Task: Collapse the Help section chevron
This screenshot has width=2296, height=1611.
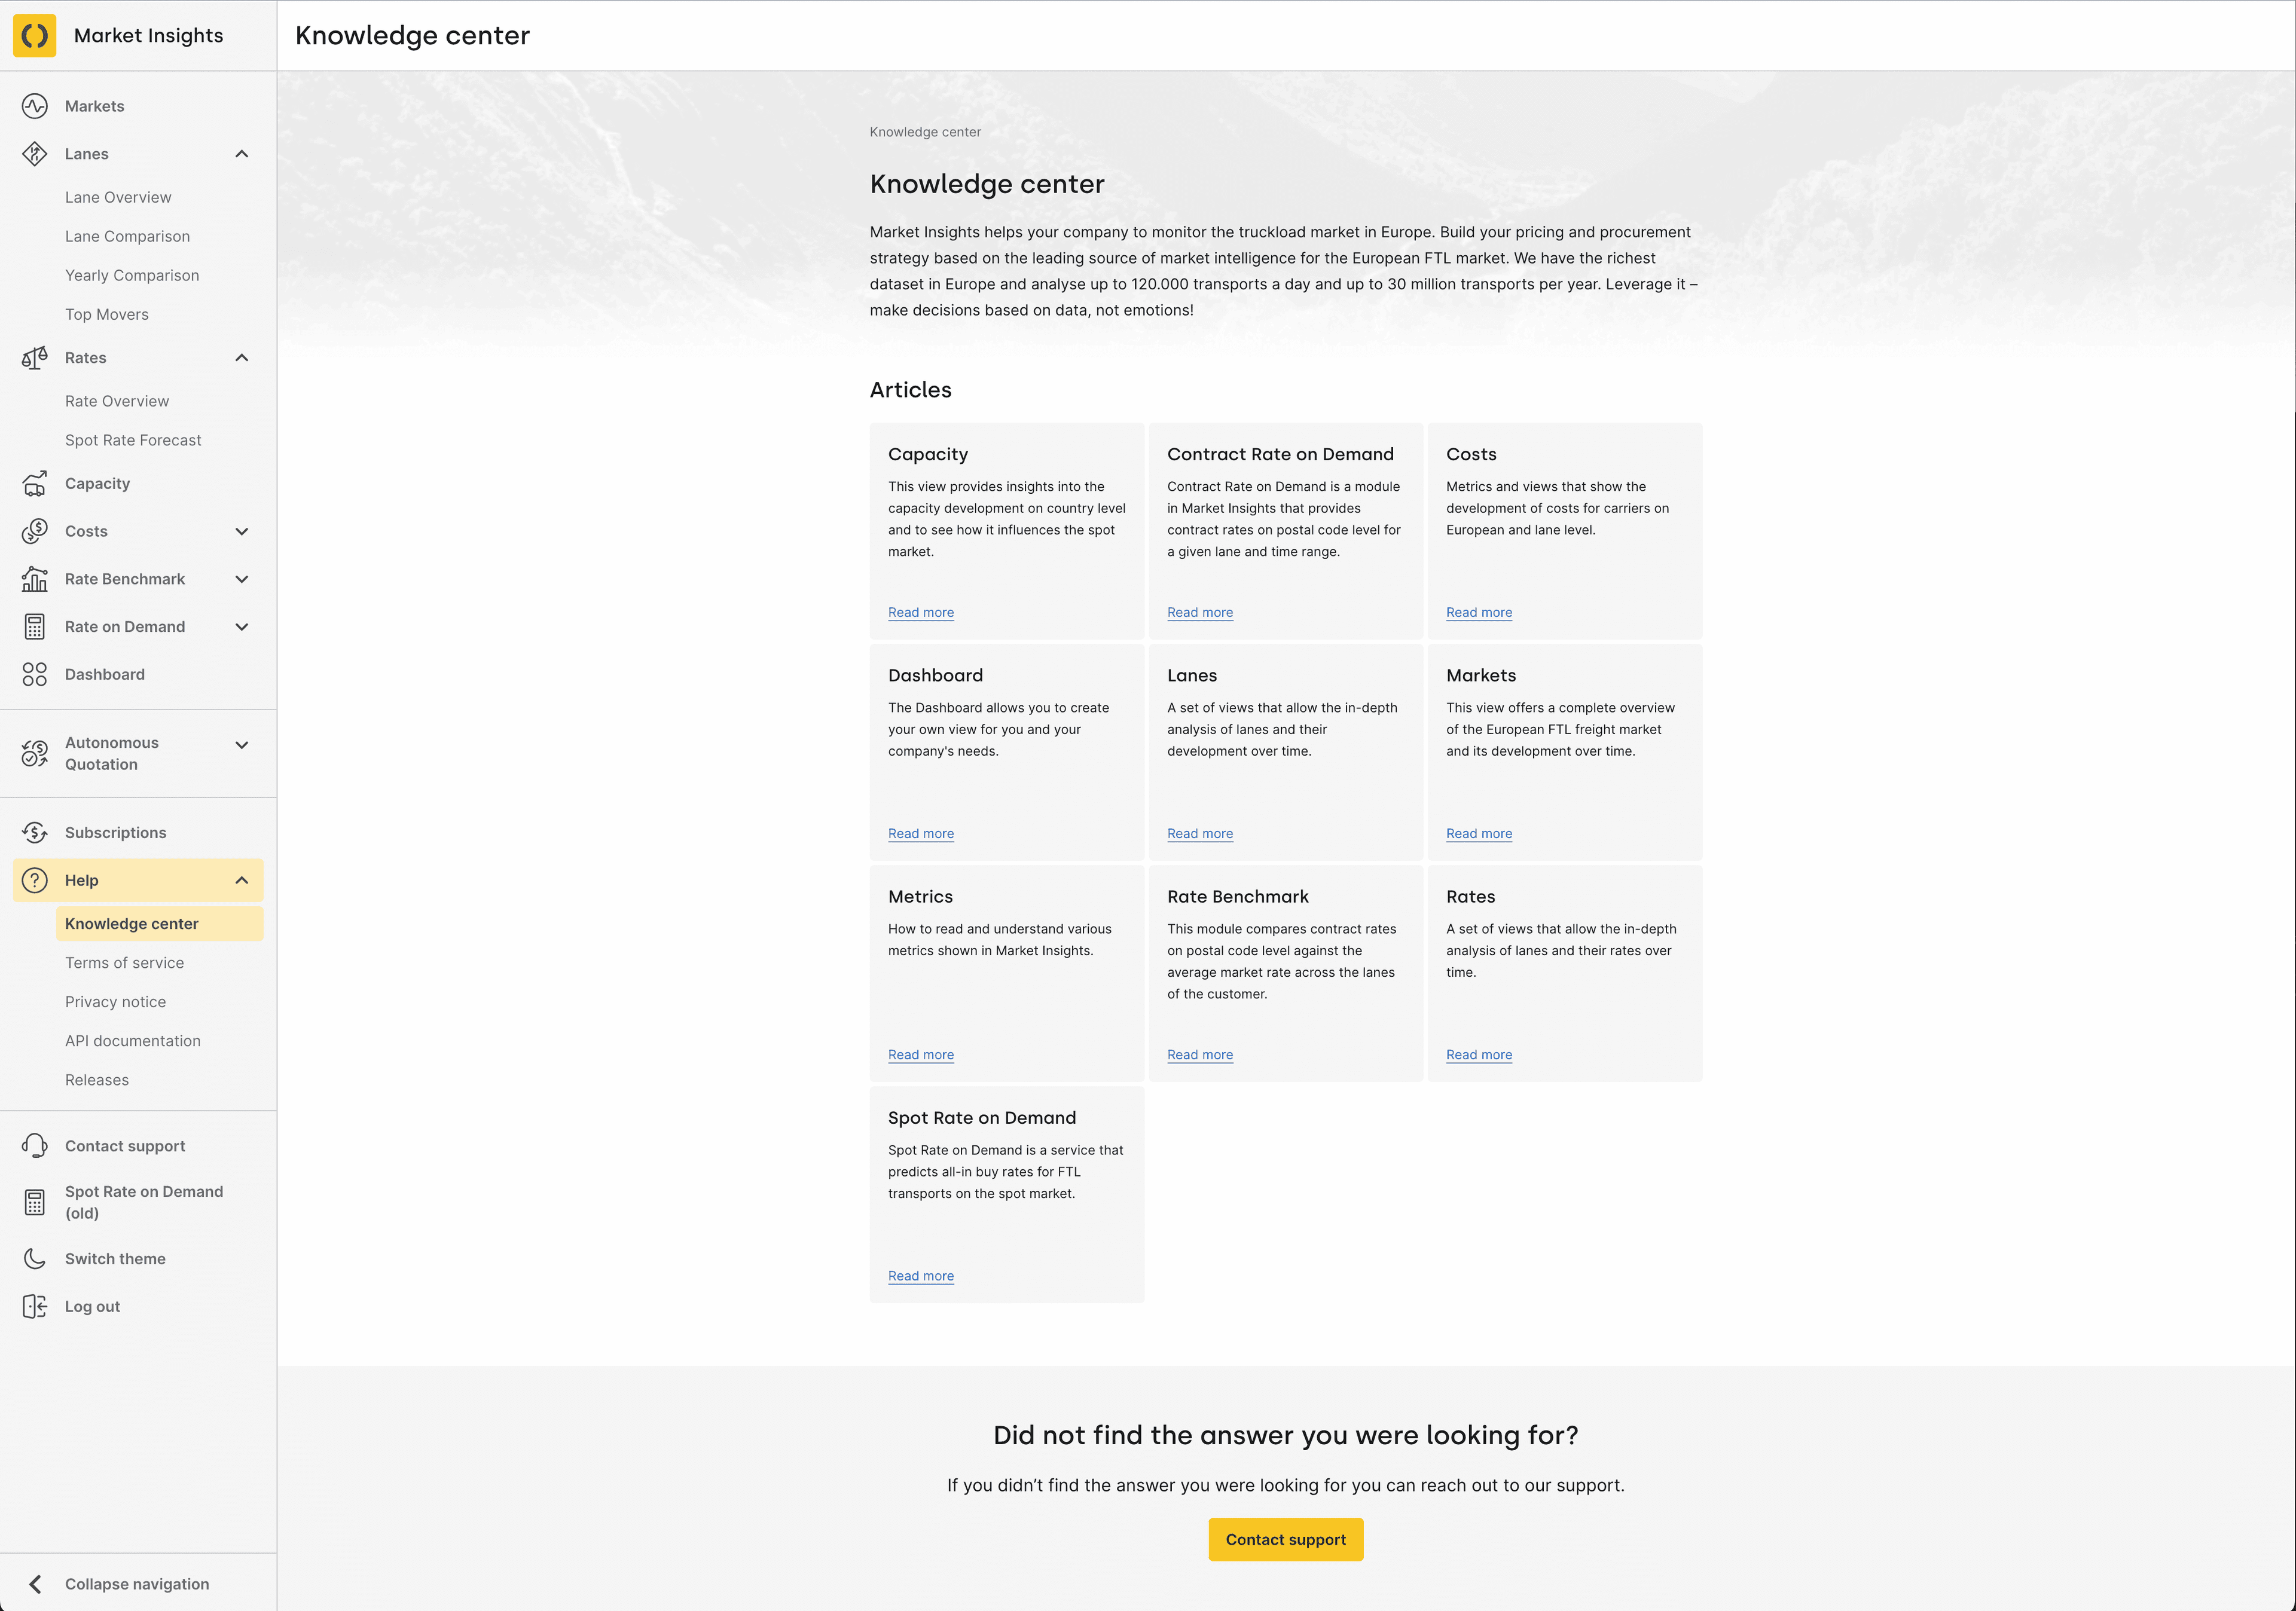Action: tap(242, 881)
